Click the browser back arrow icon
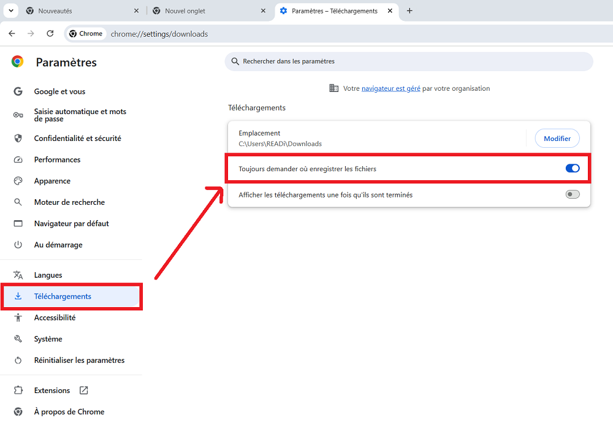613x431 pixels. tap(12, 34)
